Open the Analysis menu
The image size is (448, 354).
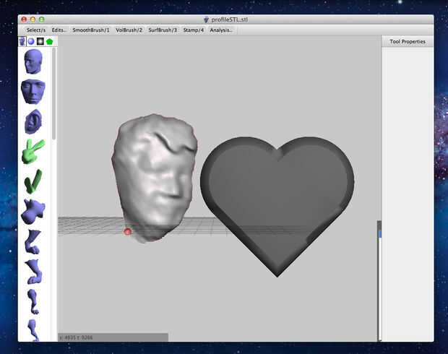pos(221,30)
